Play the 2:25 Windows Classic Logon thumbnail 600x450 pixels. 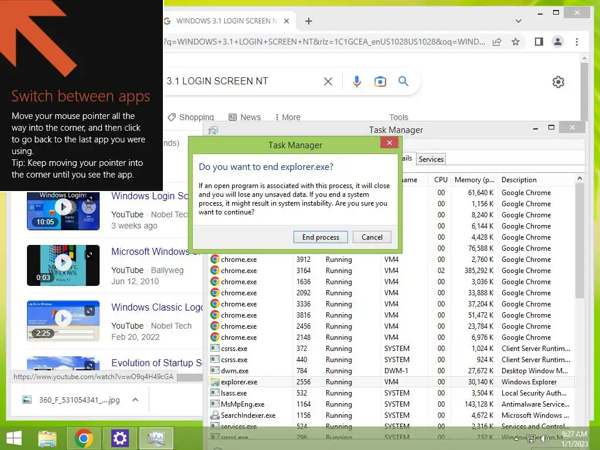63,321
